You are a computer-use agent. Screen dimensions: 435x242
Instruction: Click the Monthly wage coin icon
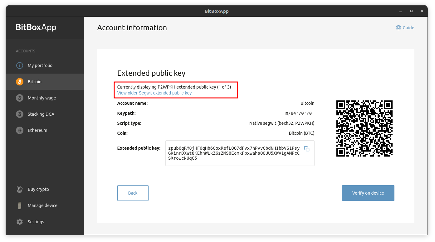pos(20,98)
